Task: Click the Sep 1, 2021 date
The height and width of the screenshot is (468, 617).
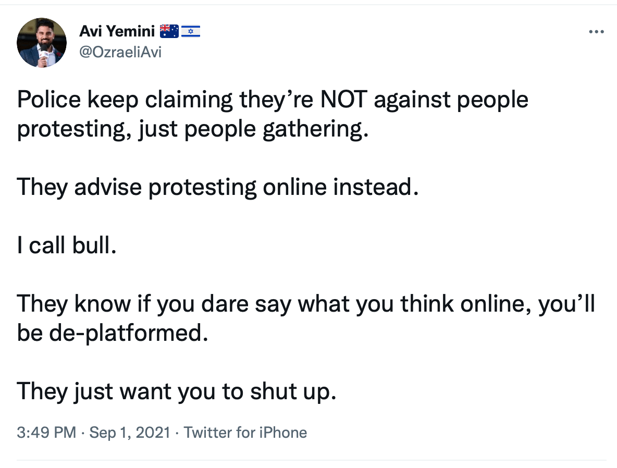Action: coord(129,432)
